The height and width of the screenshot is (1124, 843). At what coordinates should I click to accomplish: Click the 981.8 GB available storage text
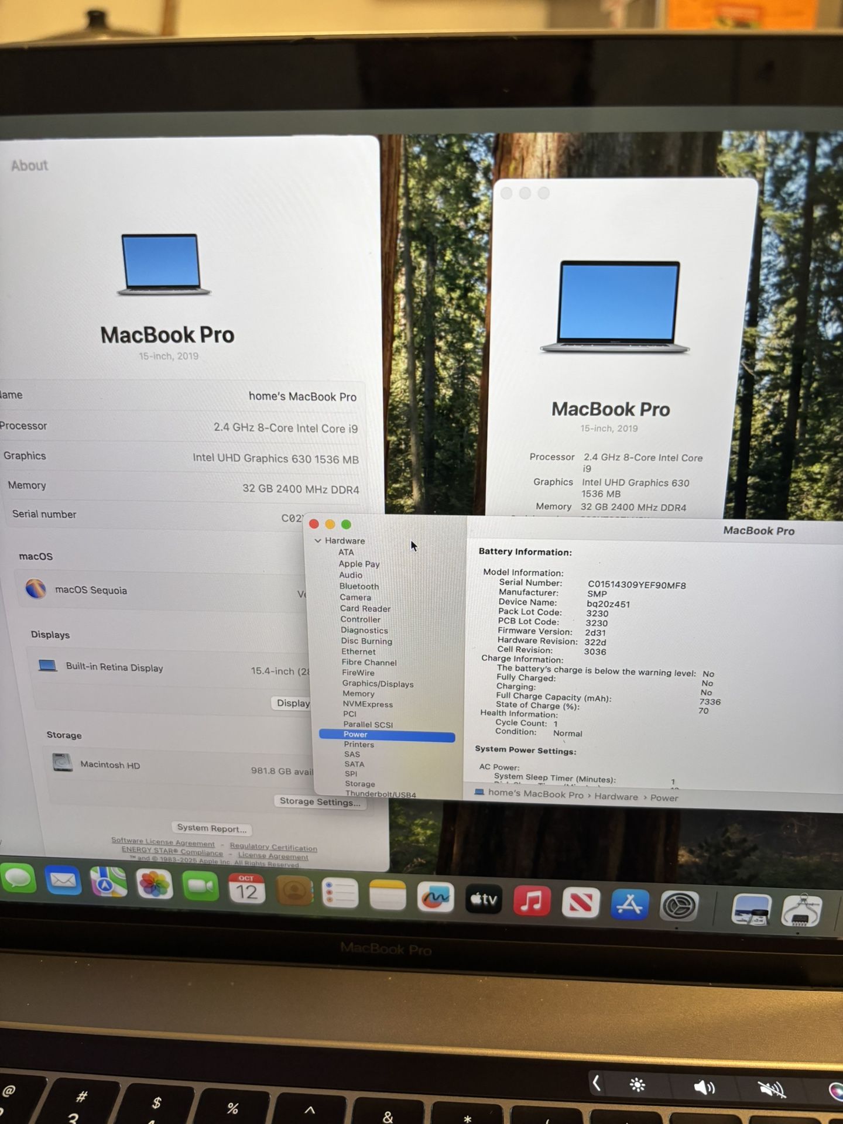click(x=282, y=771)
